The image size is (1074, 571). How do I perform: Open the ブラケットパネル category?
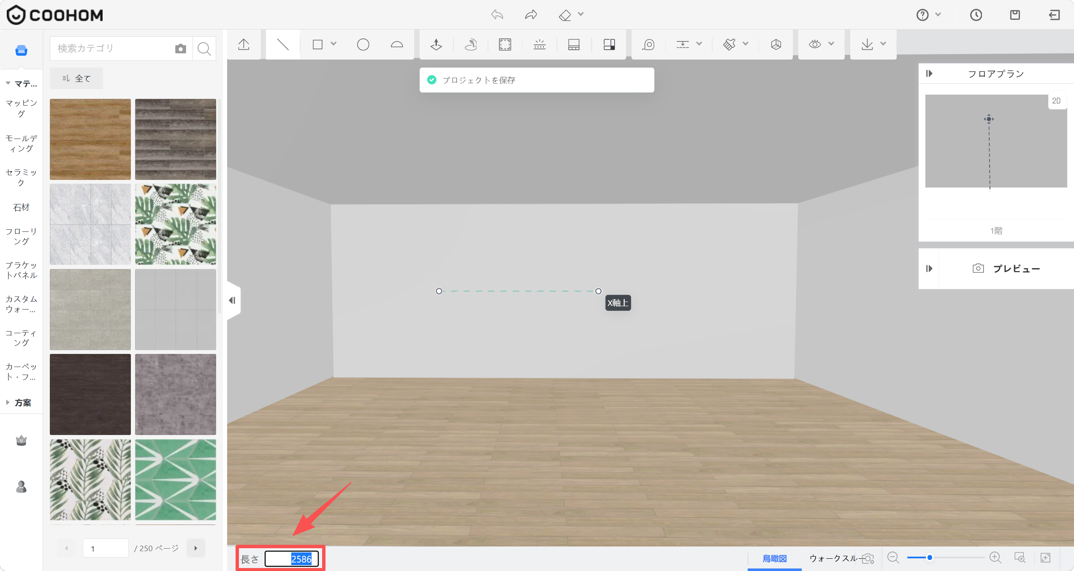(22, 270)
